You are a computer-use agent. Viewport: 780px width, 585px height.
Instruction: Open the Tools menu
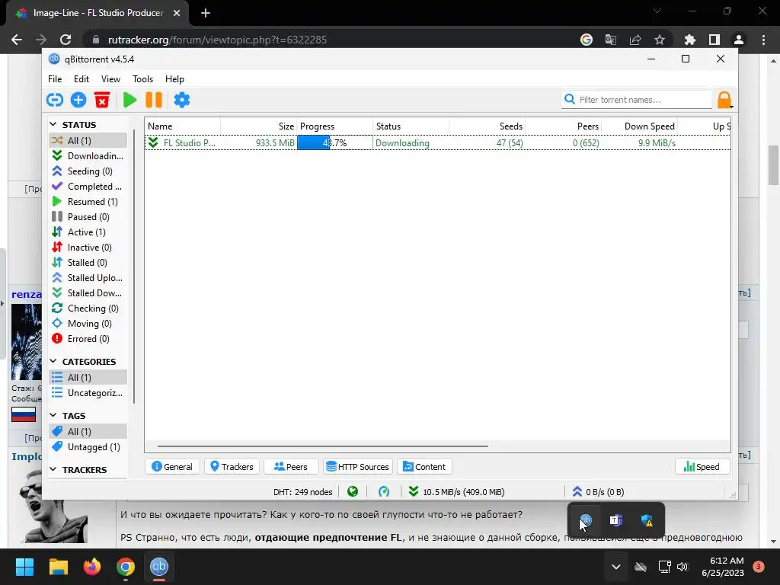(142, 79)
